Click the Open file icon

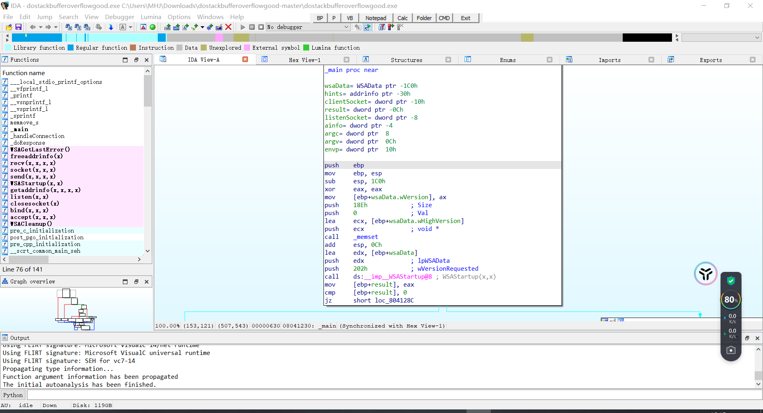coord(9,27)
